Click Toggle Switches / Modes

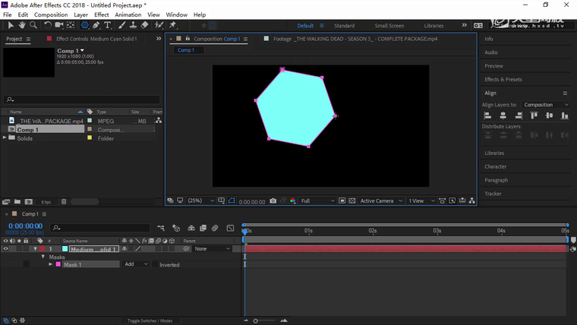tap(150, 321)
